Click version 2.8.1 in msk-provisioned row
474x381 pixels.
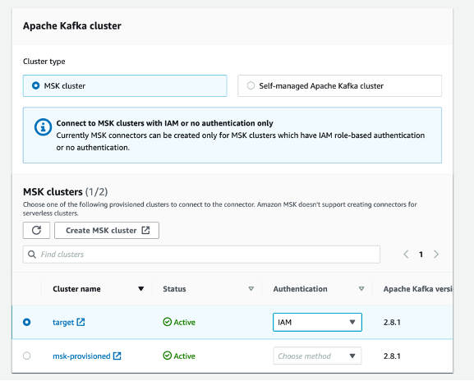(392, 356)
